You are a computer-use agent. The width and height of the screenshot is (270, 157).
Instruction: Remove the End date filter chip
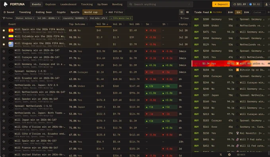click(106, 18)
